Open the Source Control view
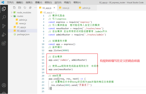146x94 pixels. [4, 26]
